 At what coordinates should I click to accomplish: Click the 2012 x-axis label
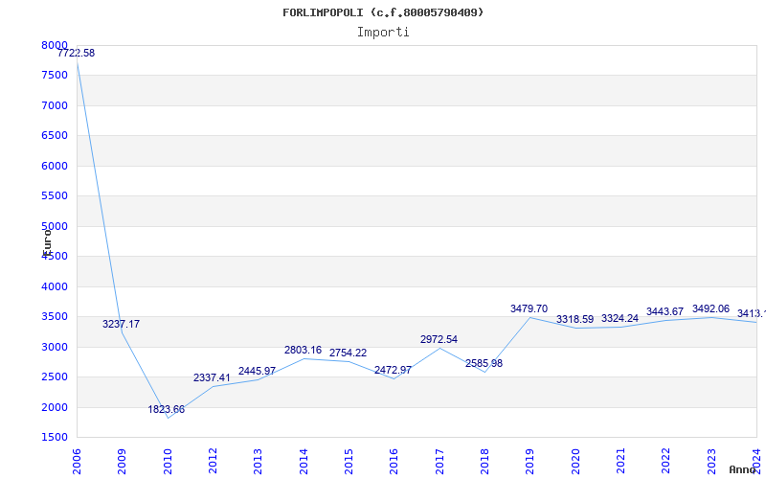click(213, 462)
